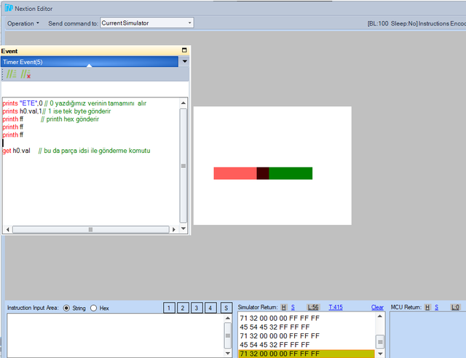Click the uncomment lines toolbar icon
466x358 pixels.
(25, 73)
